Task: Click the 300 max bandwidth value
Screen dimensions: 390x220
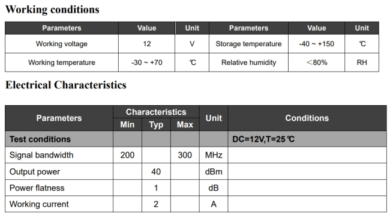Action: coord(185,155)
